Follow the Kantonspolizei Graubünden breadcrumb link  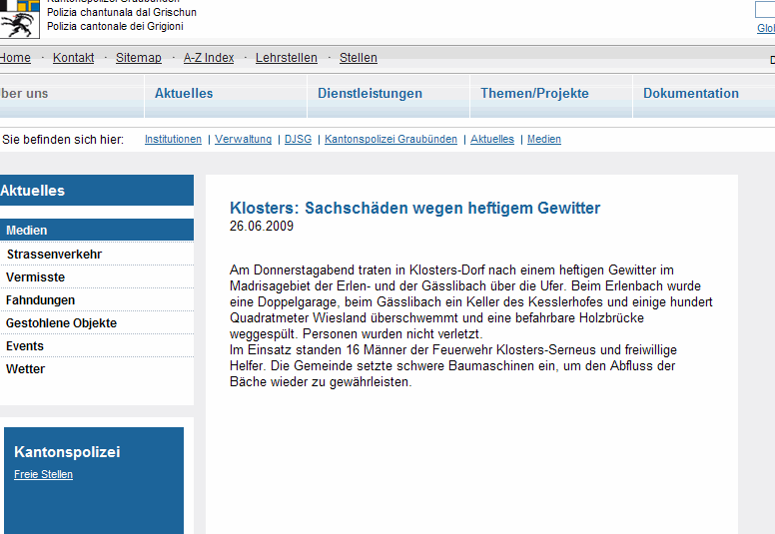390,140
